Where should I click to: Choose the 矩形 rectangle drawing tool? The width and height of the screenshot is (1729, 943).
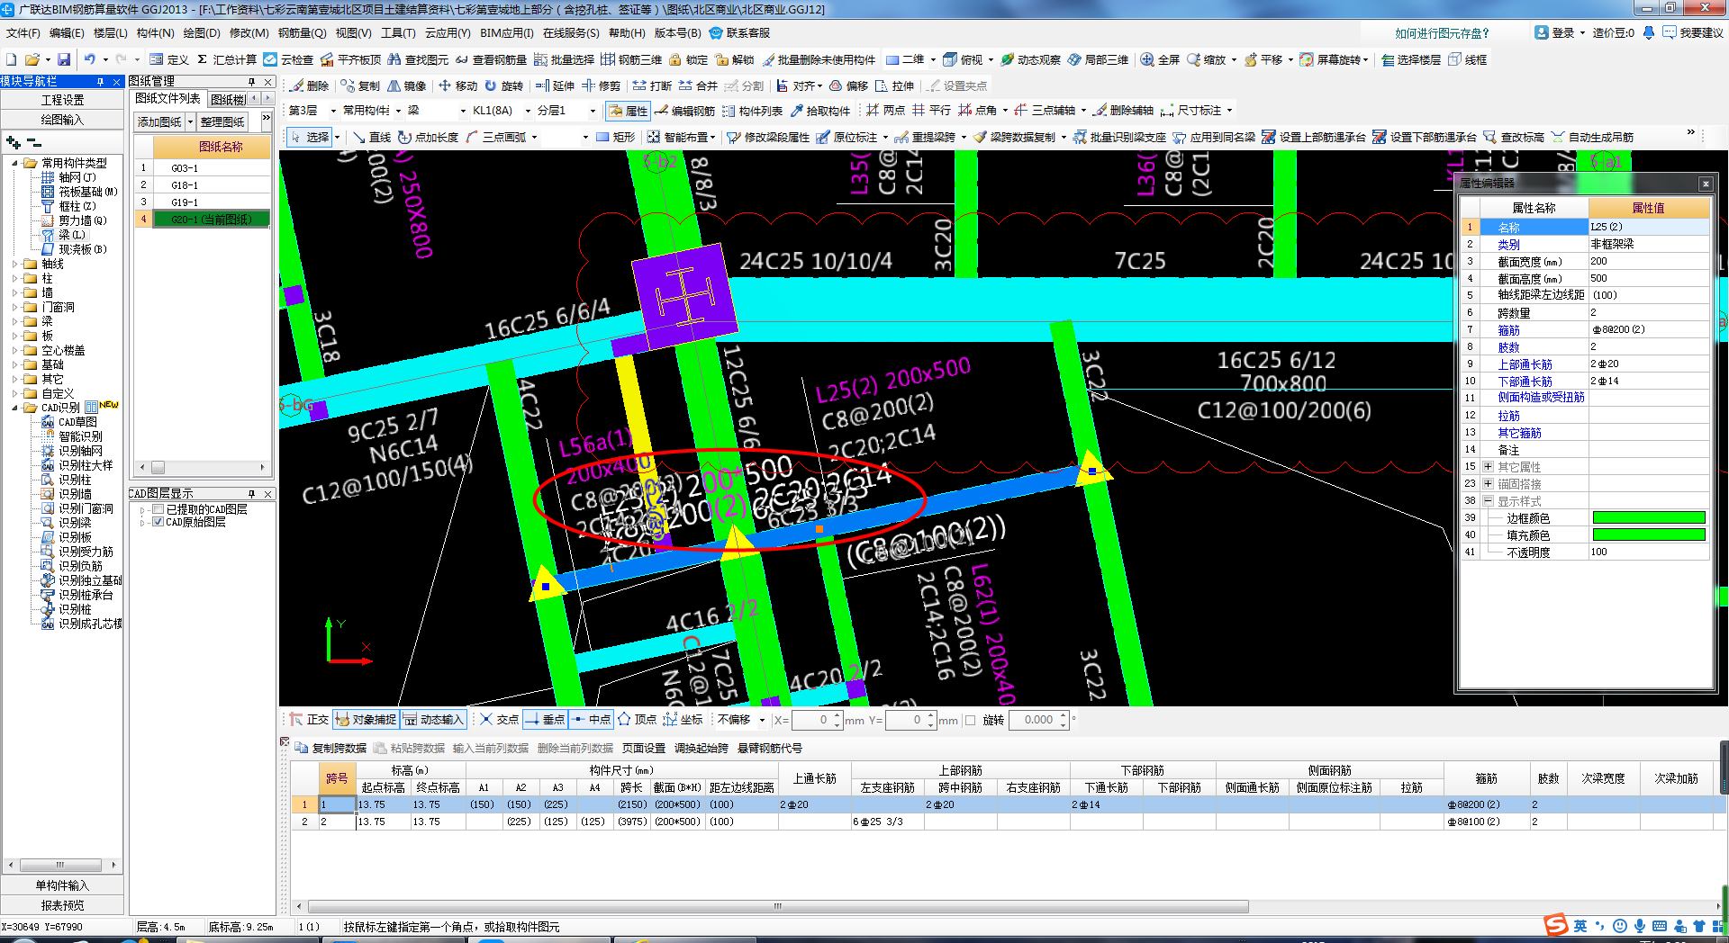coord(616,137)
